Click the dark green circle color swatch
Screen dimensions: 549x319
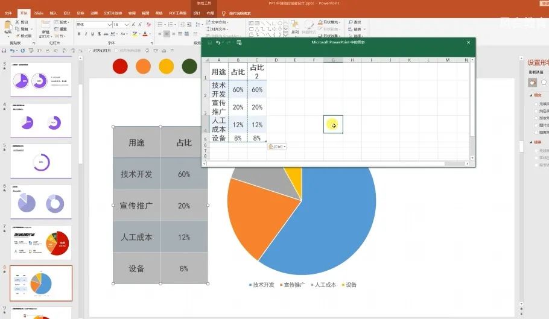click(x=190, y=66)
